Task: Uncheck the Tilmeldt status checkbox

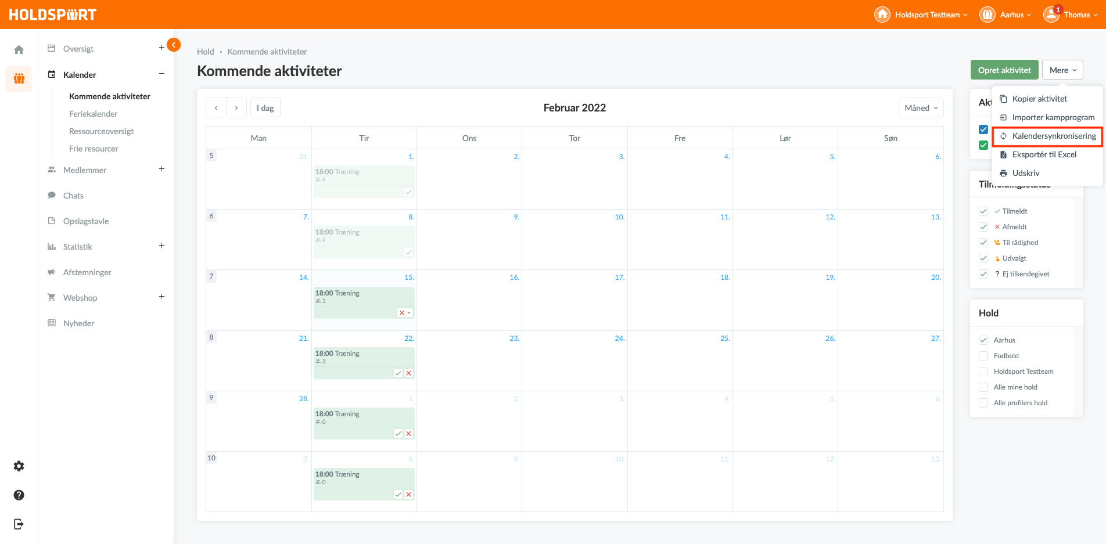Action: coord(983,211)
